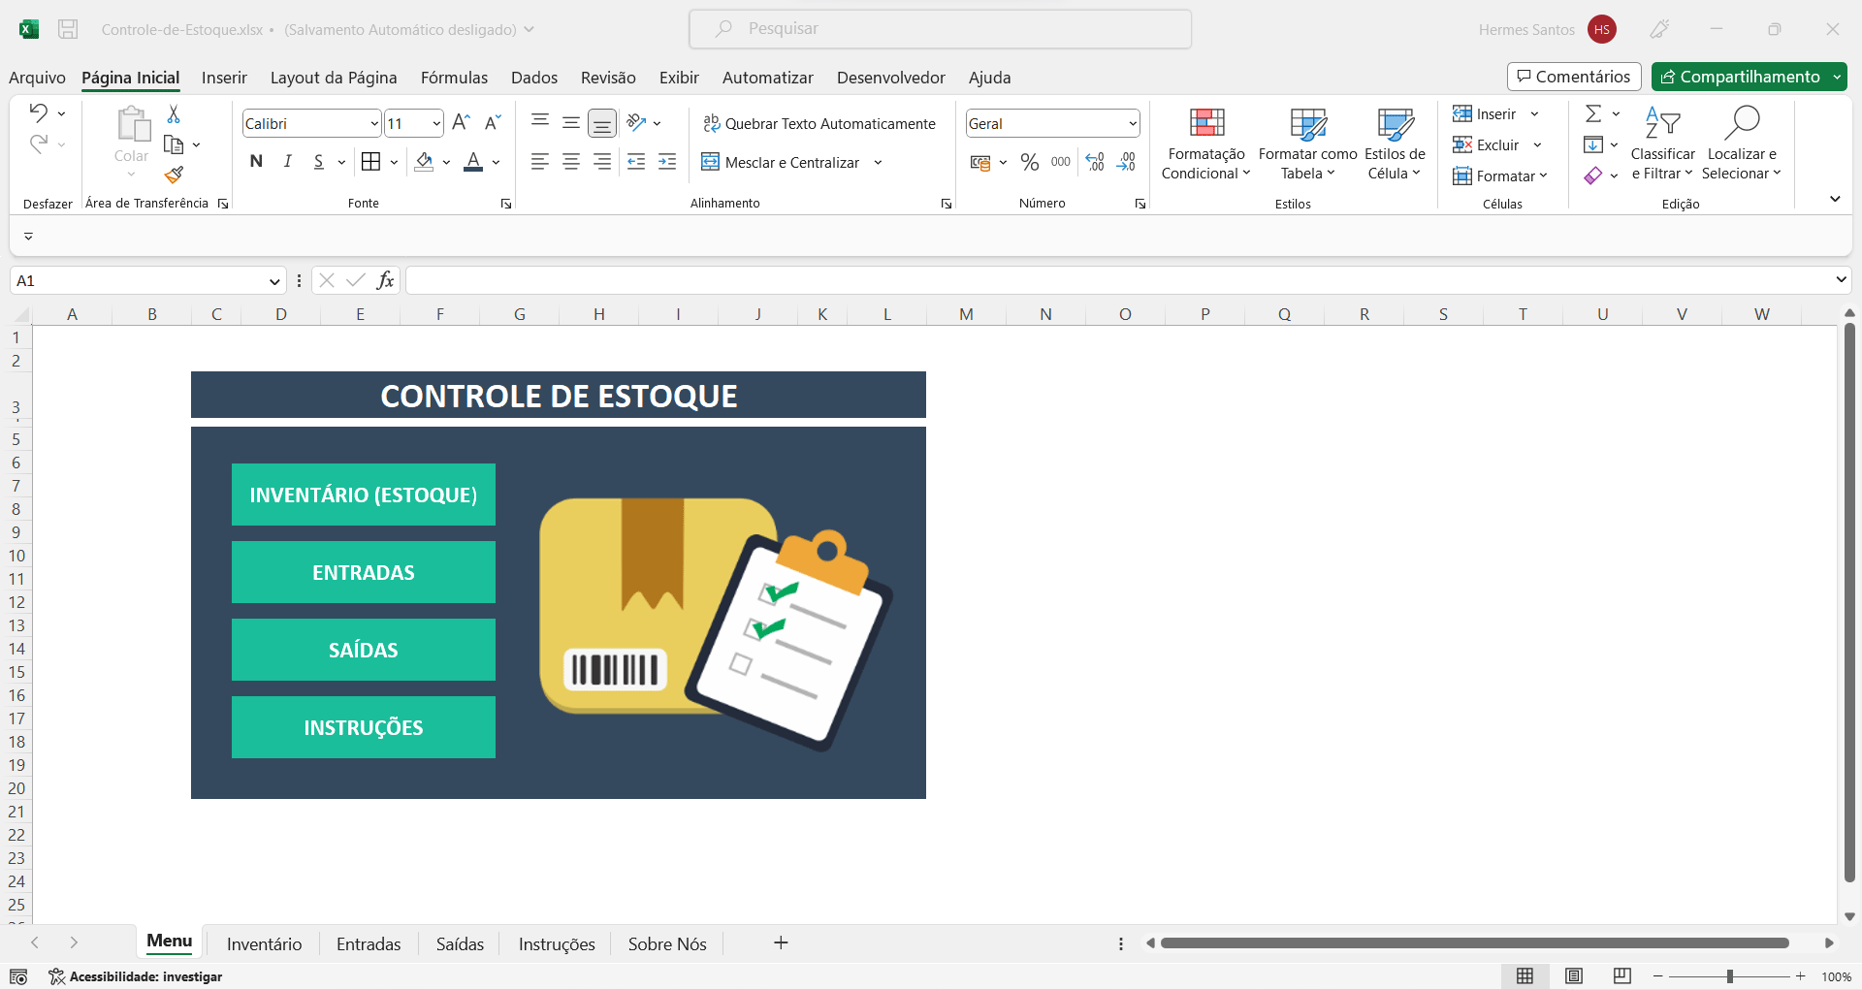Decrease indent icon
The height and width of the screenshot is (990, 1862).
click(x=636, y=162)
